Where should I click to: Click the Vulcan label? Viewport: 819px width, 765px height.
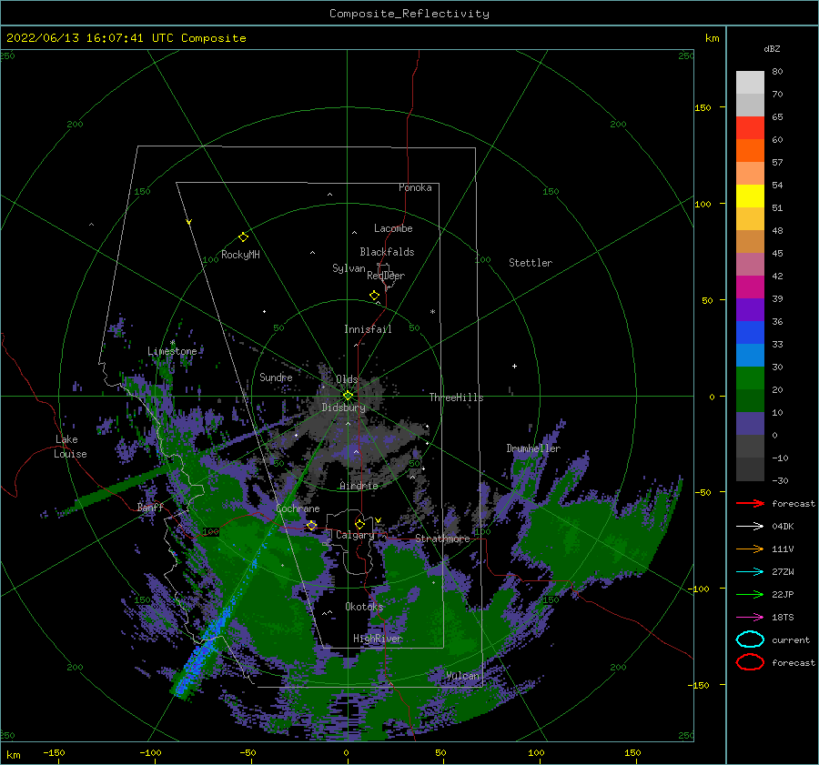[x=462, y=676]
